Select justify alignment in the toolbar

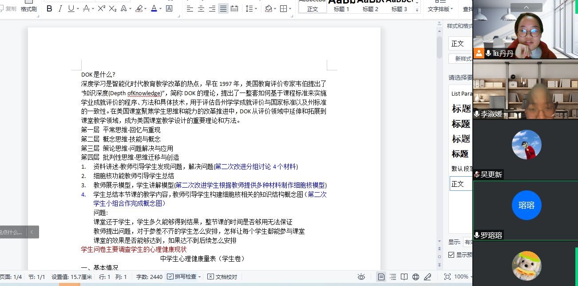pyautogui.click(x=223, y=8)
